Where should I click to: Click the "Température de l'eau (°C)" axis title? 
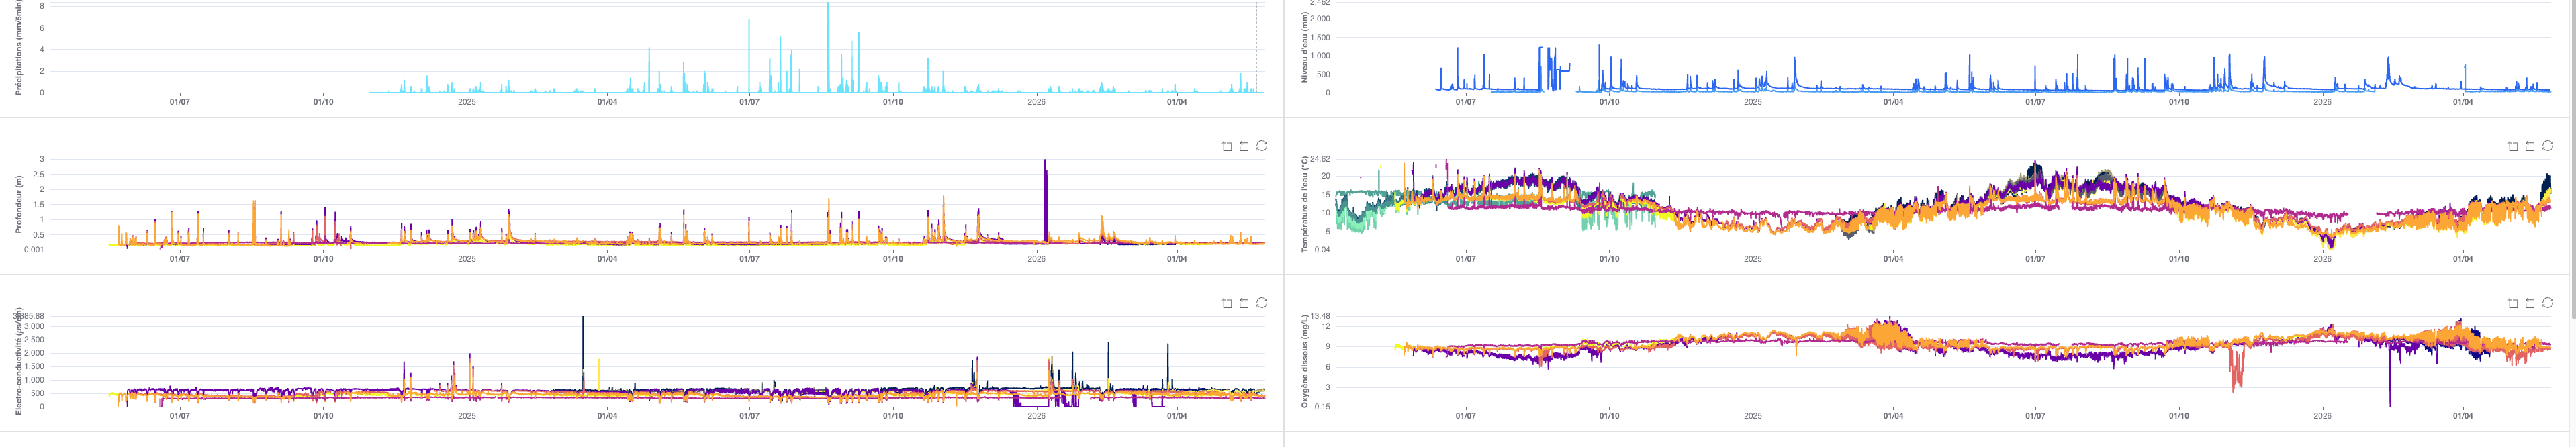click(x=1304, y=204)
